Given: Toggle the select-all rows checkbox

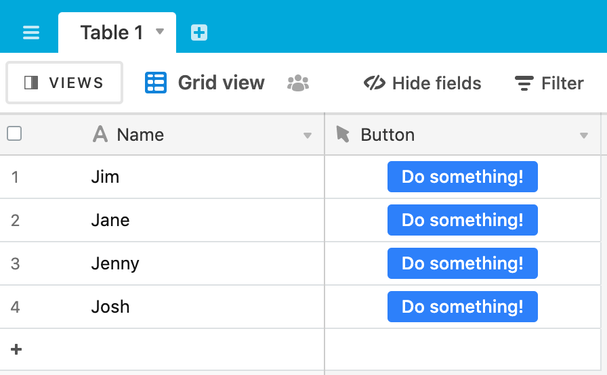Looking at the screenshot, I should pyautogui.click(x=14, y=134).
